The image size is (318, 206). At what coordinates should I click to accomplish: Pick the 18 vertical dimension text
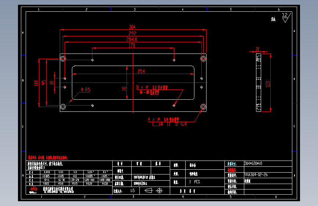pyautogui.click(x=52, y=82)
